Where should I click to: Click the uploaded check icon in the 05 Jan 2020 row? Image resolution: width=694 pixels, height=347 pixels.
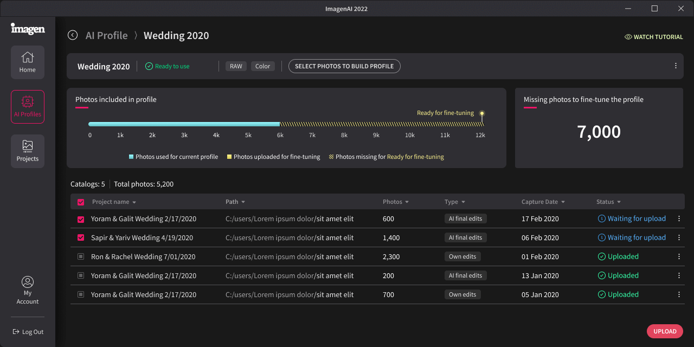(x=601, y=294)
